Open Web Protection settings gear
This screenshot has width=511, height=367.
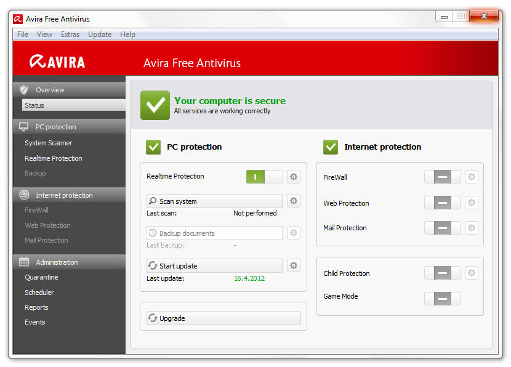471,203
